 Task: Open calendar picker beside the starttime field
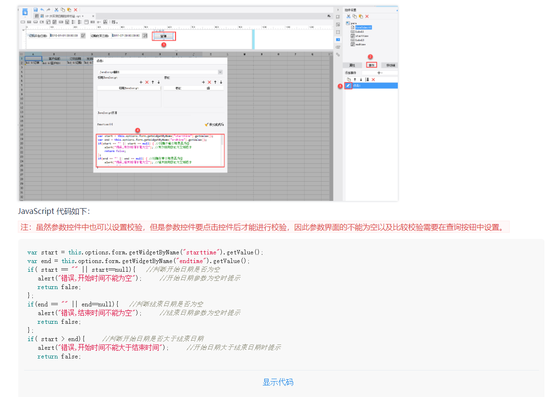(x=83, y=36)
